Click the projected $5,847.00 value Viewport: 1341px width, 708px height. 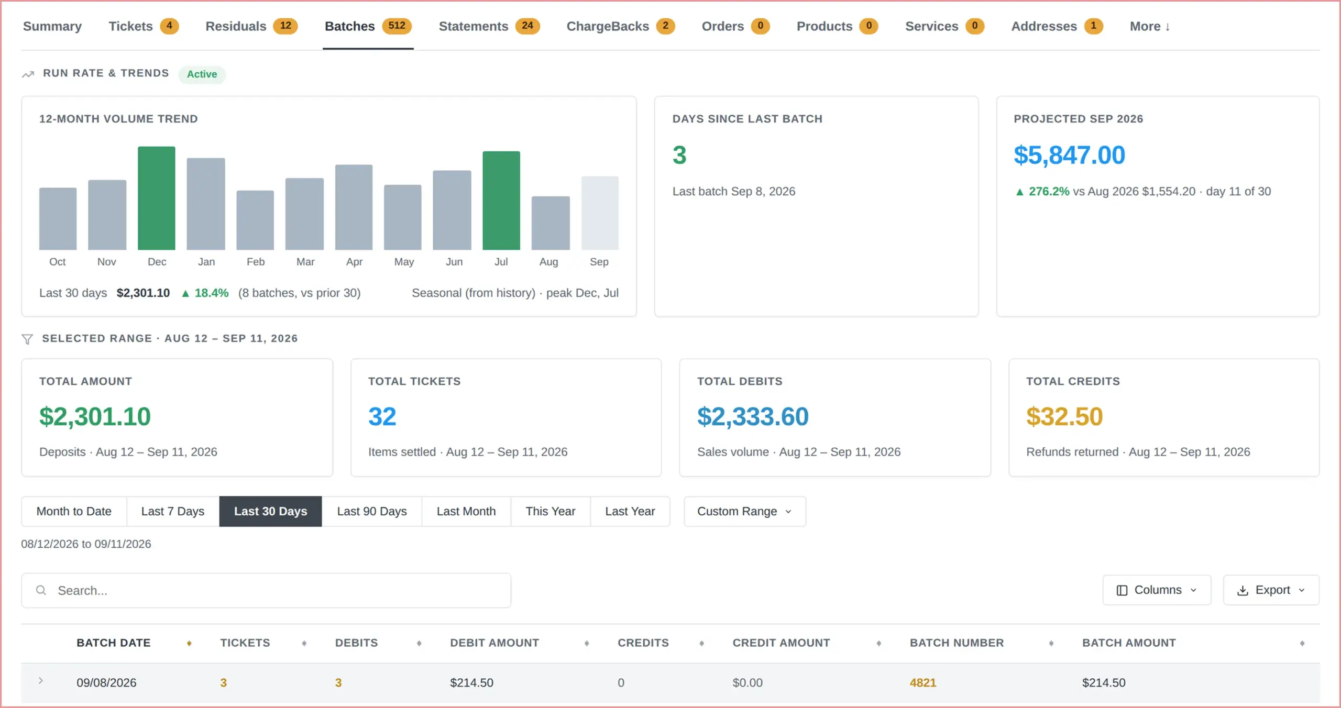(1069, 155)
